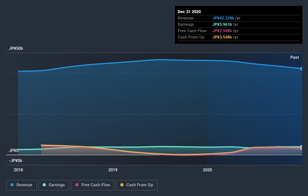Image resolution: width=308 pixels, height=196 pixels.
Task: Click the JP¥3.961b earnings value
Action: [x=222, y=24]
